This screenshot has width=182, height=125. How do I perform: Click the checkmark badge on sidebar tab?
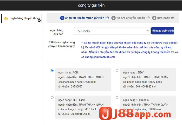pos(39,20)
